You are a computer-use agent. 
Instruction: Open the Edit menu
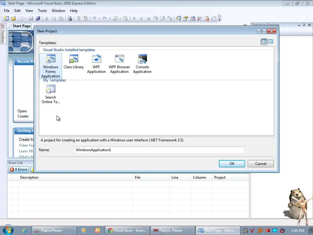(17, 11)
